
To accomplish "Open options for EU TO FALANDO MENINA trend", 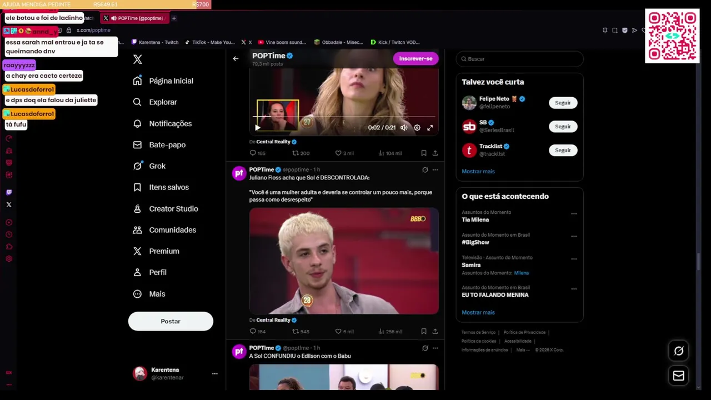I will tap(574, 289).
